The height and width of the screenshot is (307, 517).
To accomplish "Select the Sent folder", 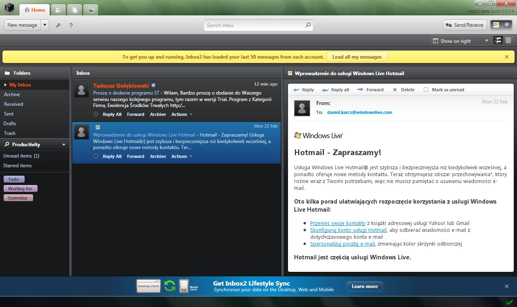I will [9, 114].
